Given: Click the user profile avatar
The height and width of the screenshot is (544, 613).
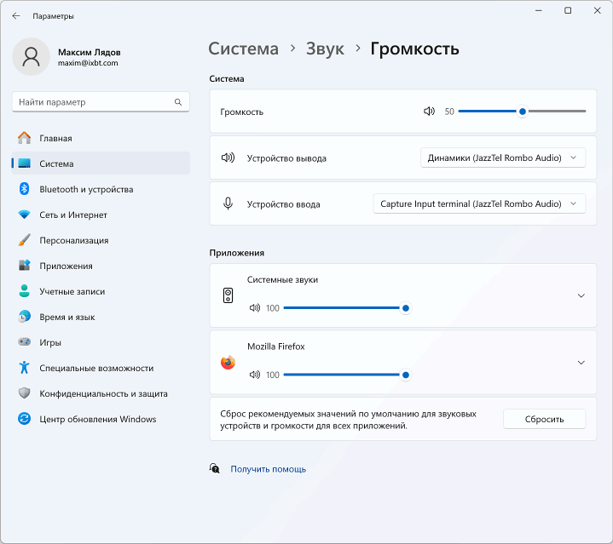Looking at the screenshot, I should (x=31, y=56).
